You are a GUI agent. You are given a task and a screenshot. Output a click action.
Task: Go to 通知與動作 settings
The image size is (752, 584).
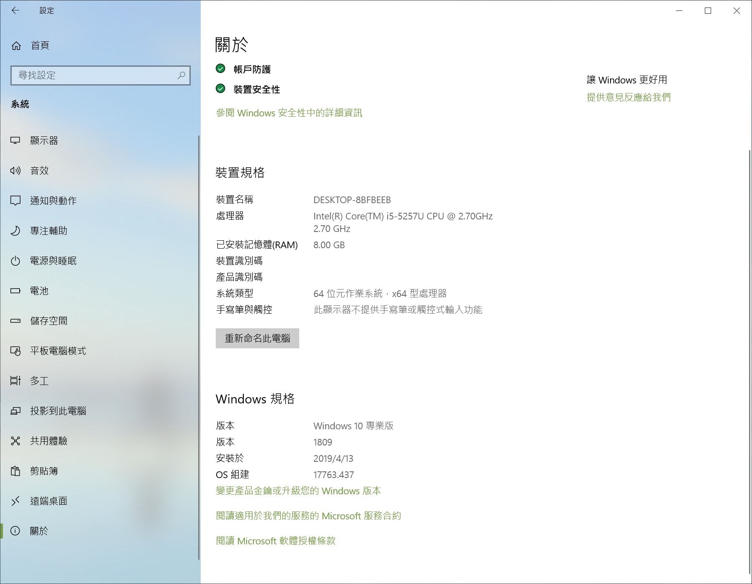click(x=99, y=201)
